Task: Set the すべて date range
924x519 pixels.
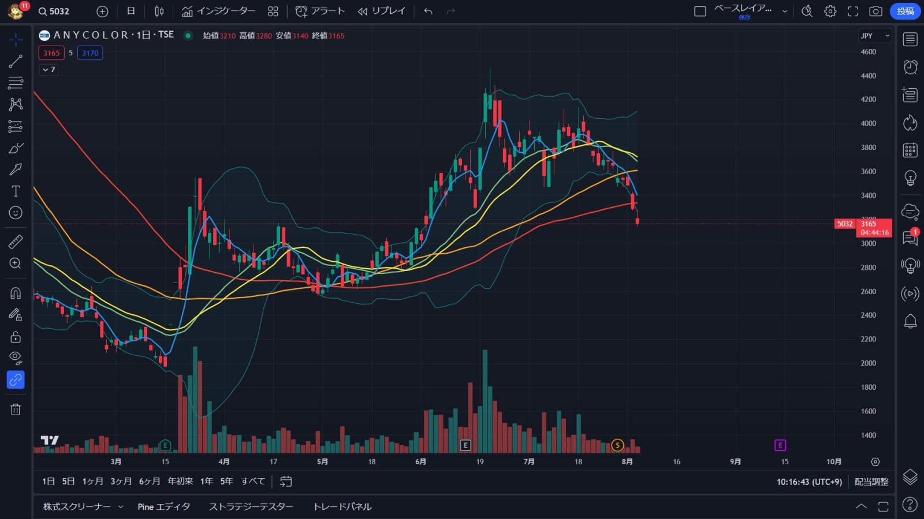Action: point(253,482)
